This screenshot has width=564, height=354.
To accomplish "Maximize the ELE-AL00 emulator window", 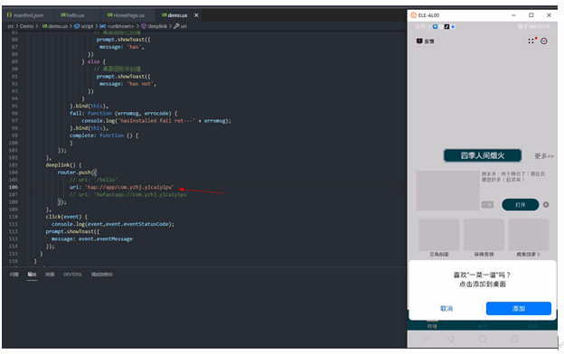I will click(x=531, y=15).
